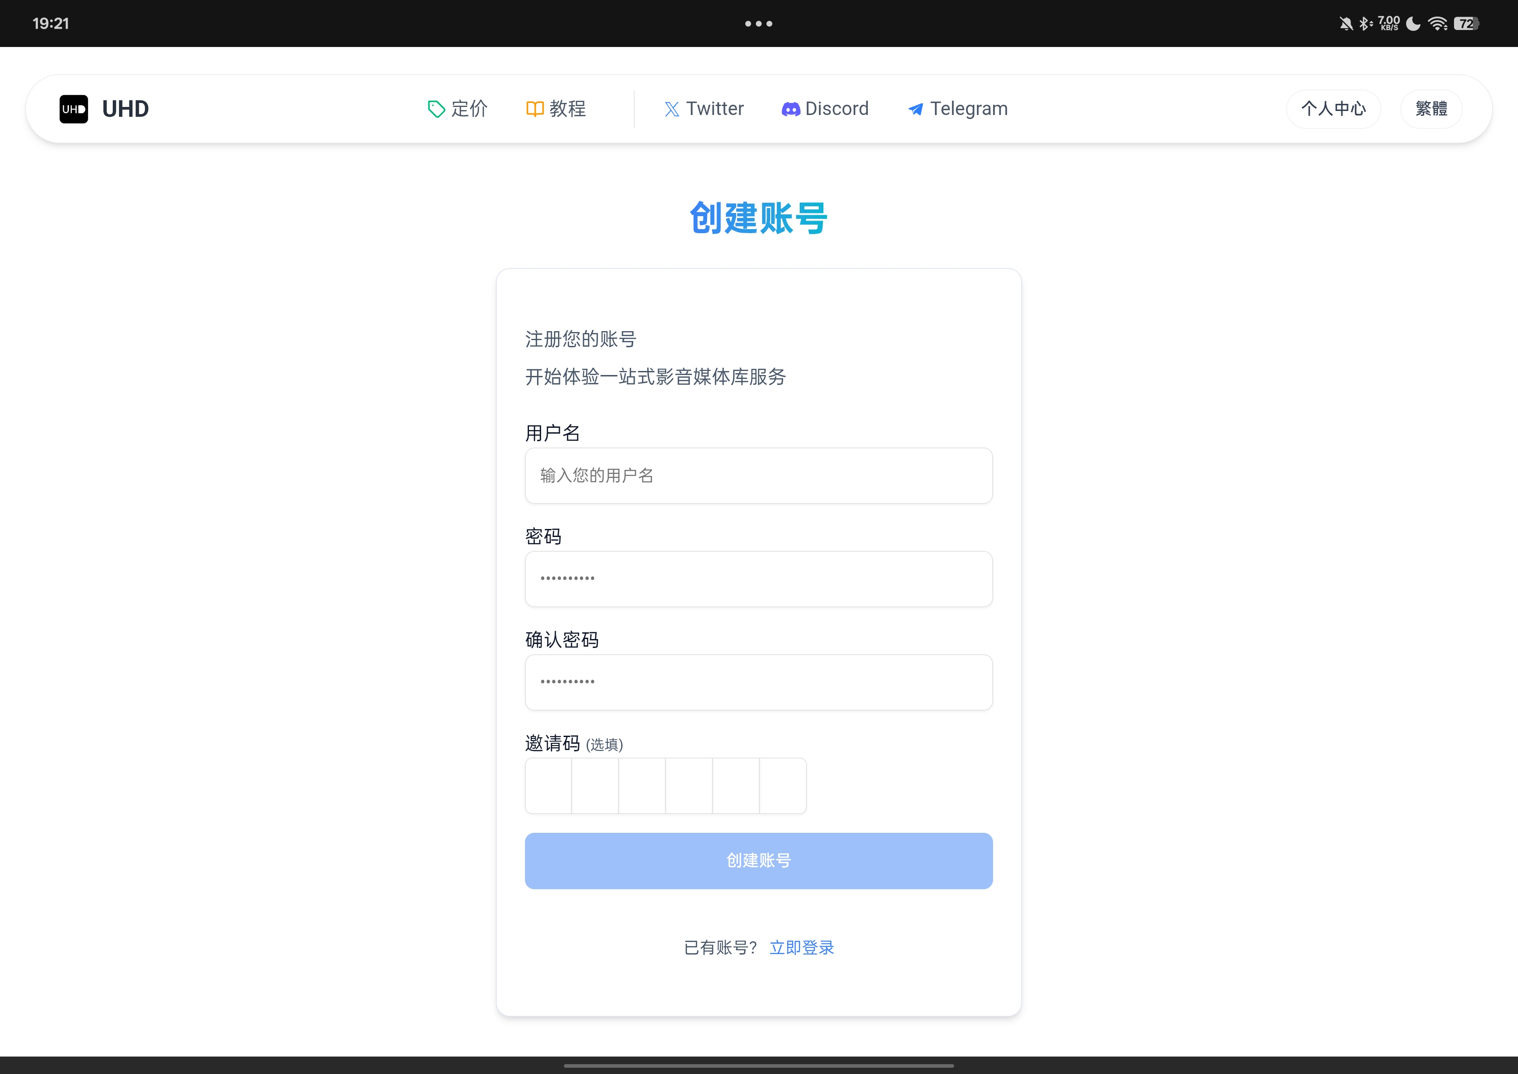1518x1074 pixels.
Task: Click the X Twitter icon
Action: (x=671, y=109)
